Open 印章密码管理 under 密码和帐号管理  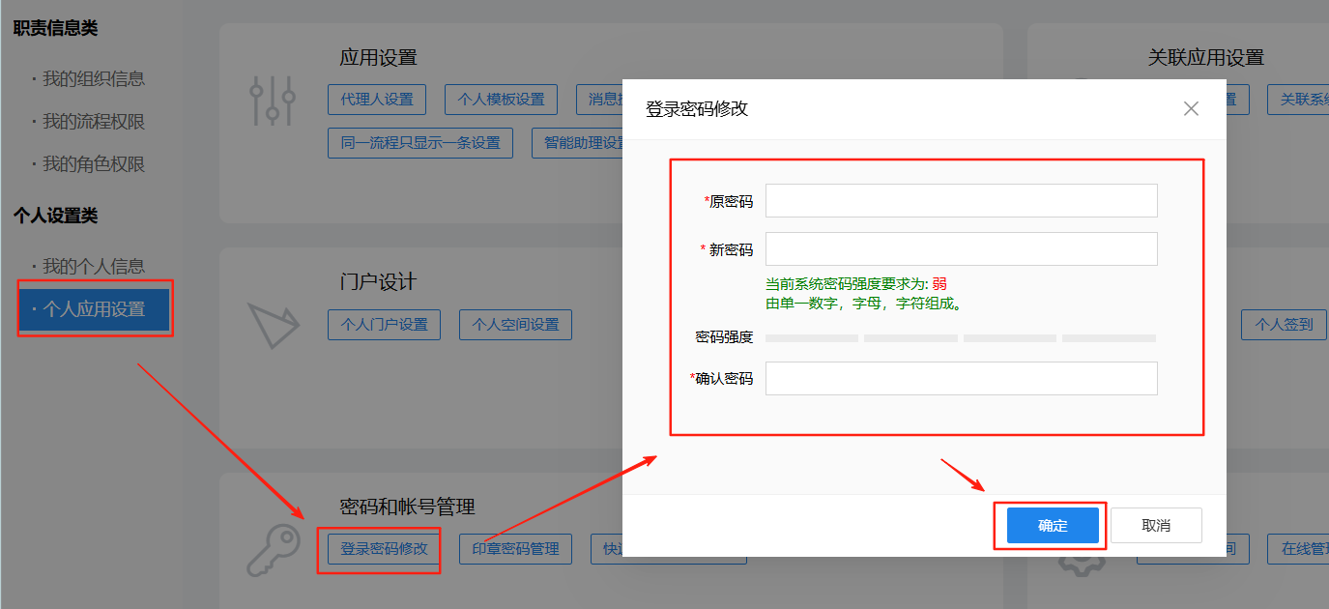coord(515,549)
